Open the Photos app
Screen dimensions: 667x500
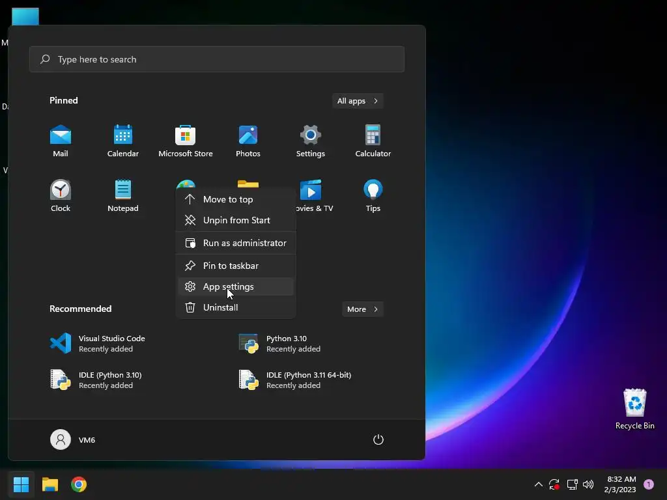(x=248, y=141)
